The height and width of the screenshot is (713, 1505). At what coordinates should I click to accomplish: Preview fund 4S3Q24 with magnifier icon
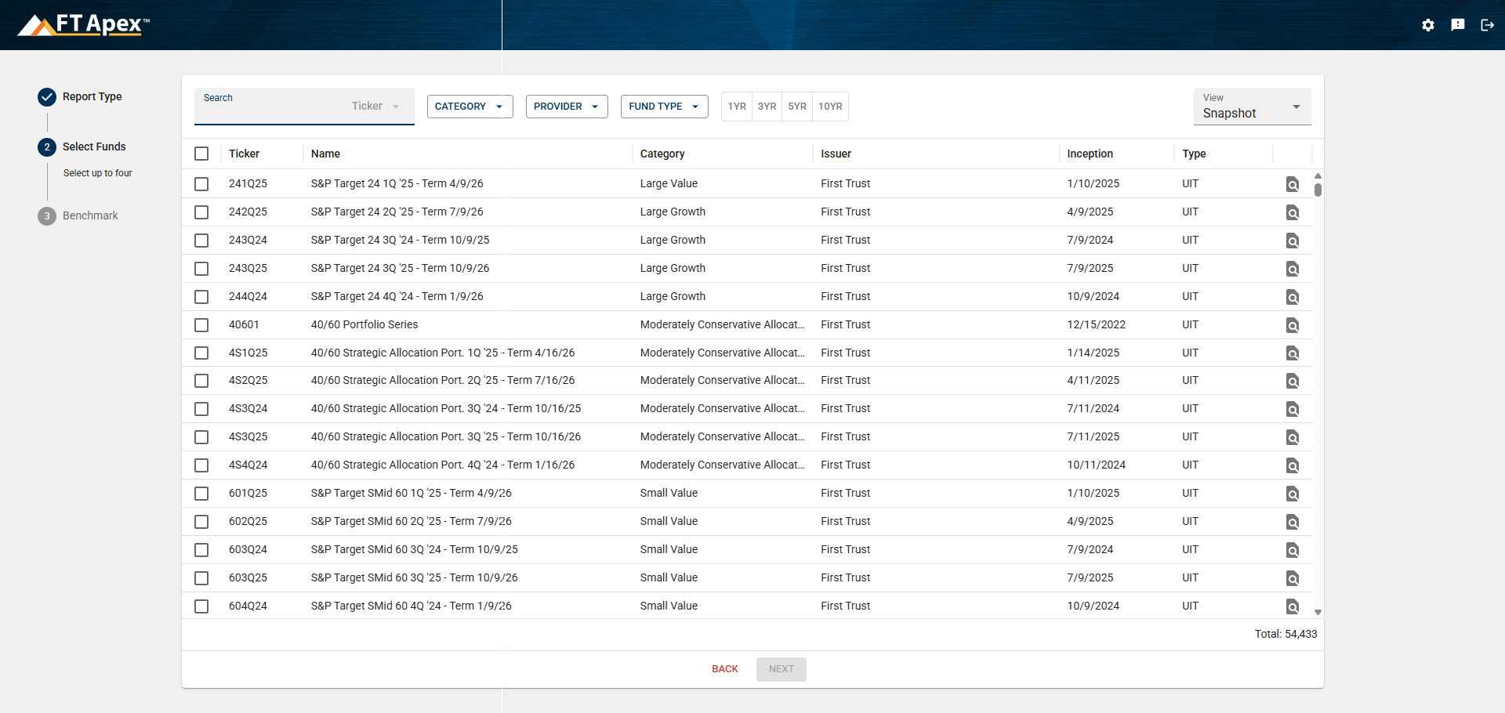[x=1293, y=409]
